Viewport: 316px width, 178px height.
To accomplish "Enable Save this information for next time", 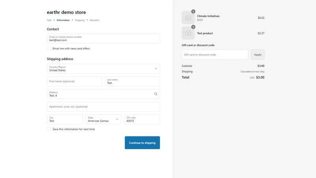I will 49,129.
